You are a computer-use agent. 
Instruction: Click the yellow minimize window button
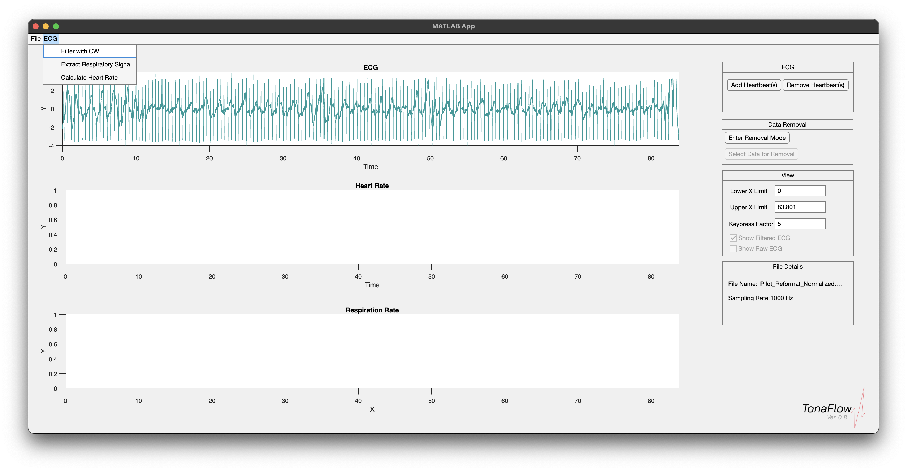[x=46, y=26]
